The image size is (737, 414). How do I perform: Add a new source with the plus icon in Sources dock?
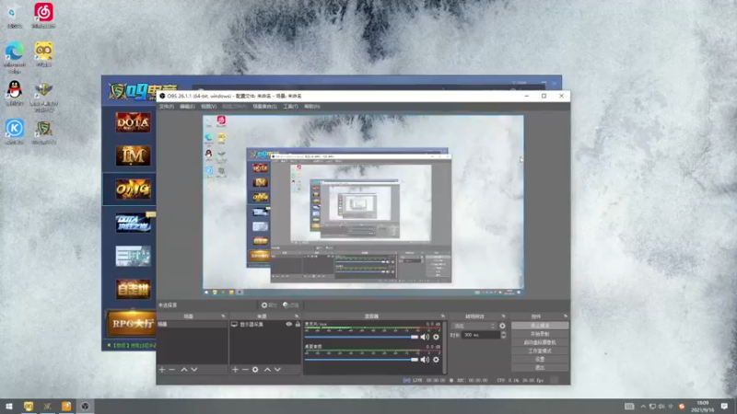[x=235, y=370]
